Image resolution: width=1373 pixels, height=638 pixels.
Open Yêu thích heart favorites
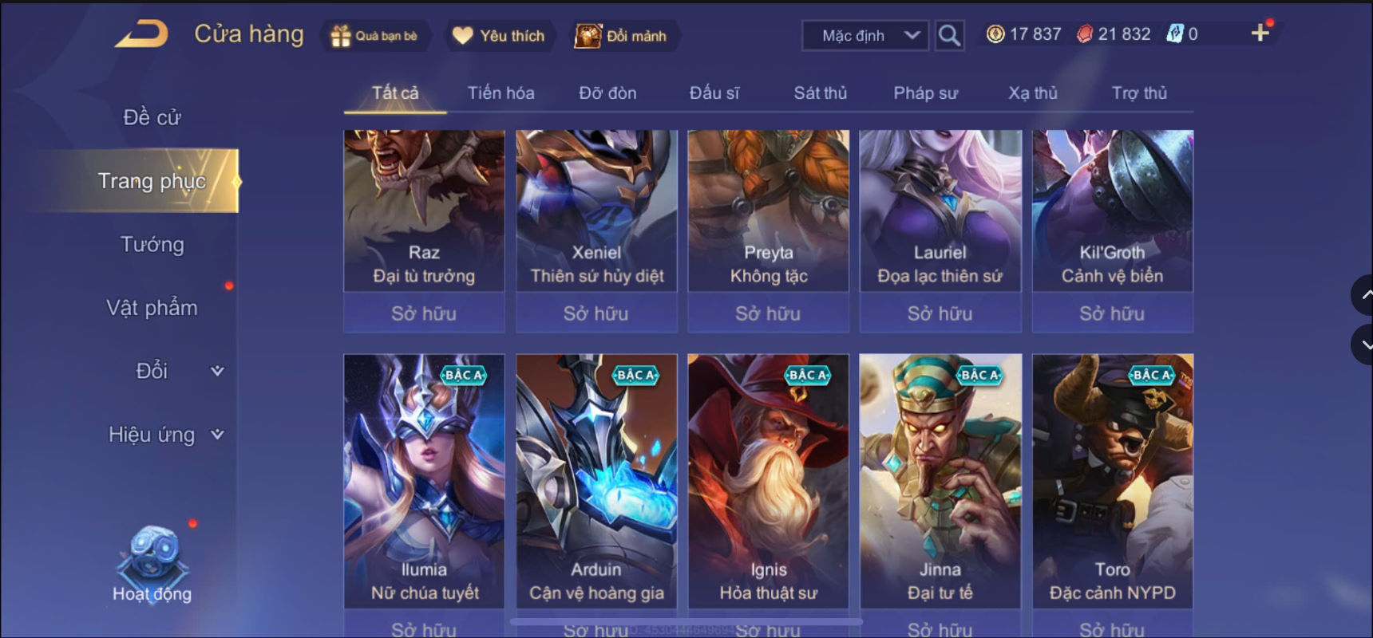[x=463, y=36]
